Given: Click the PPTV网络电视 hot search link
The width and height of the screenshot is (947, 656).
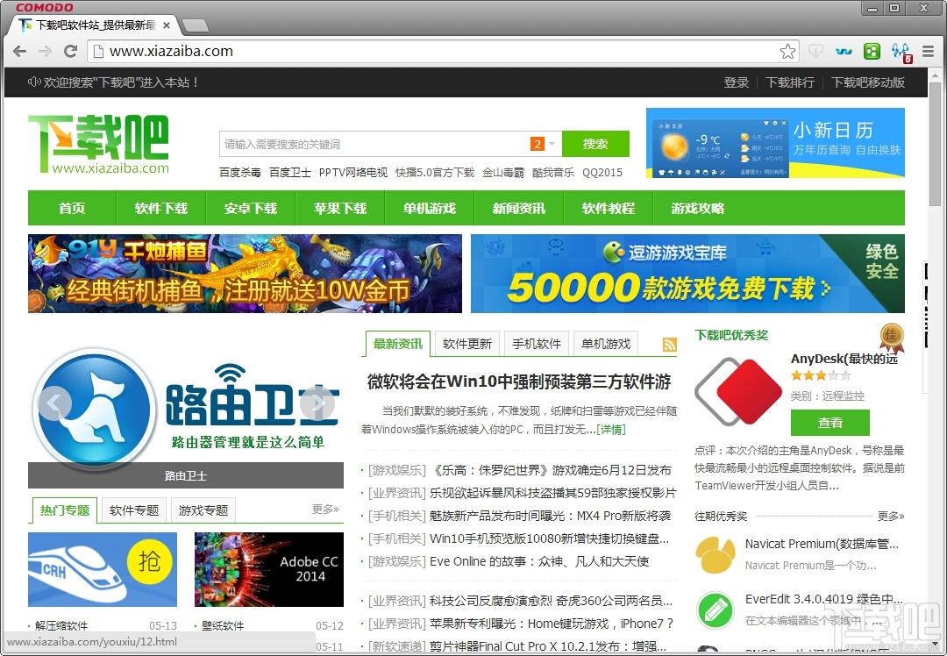Looking at the screenshot, I should coord(353,172).
